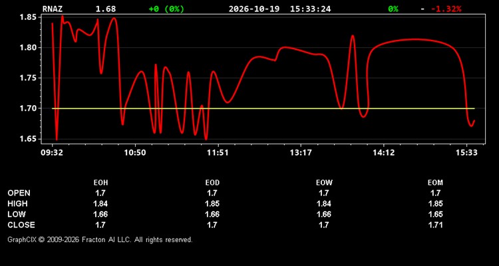This screenshot has width=499, height=266.
Task: Click the yellow 1.70 reference line
Action: pyautogui.click(x=263, y=108)
